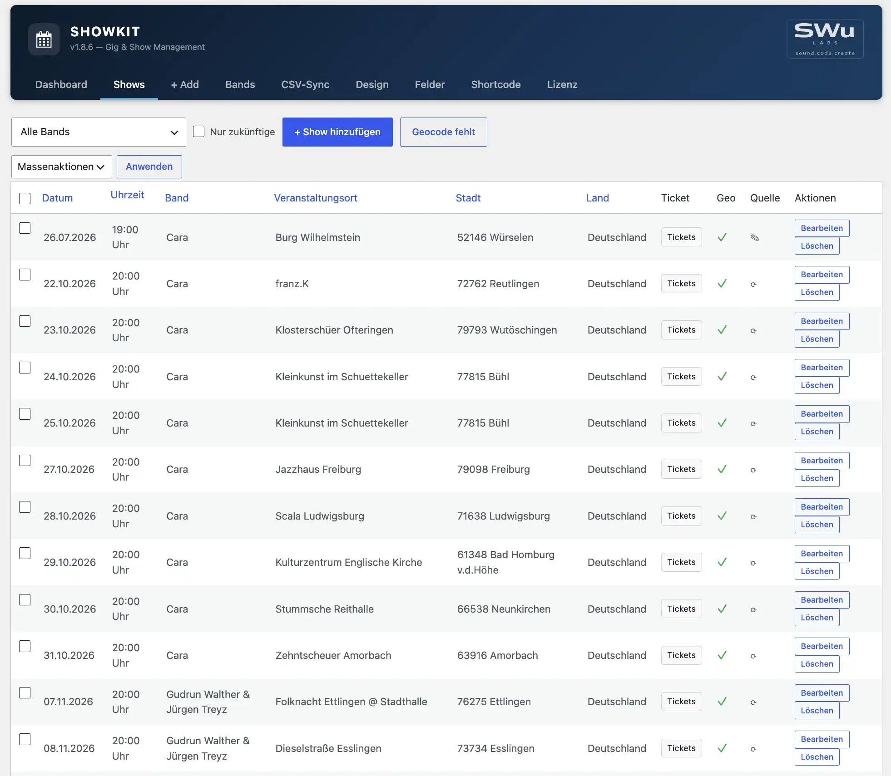891x776 pixels.
Task: Click the sync source icon for Scala Ludwigsburg
Action: tap(753, 517)
